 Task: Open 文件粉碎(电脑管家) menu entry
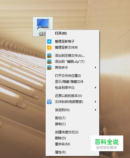point(72,102)
